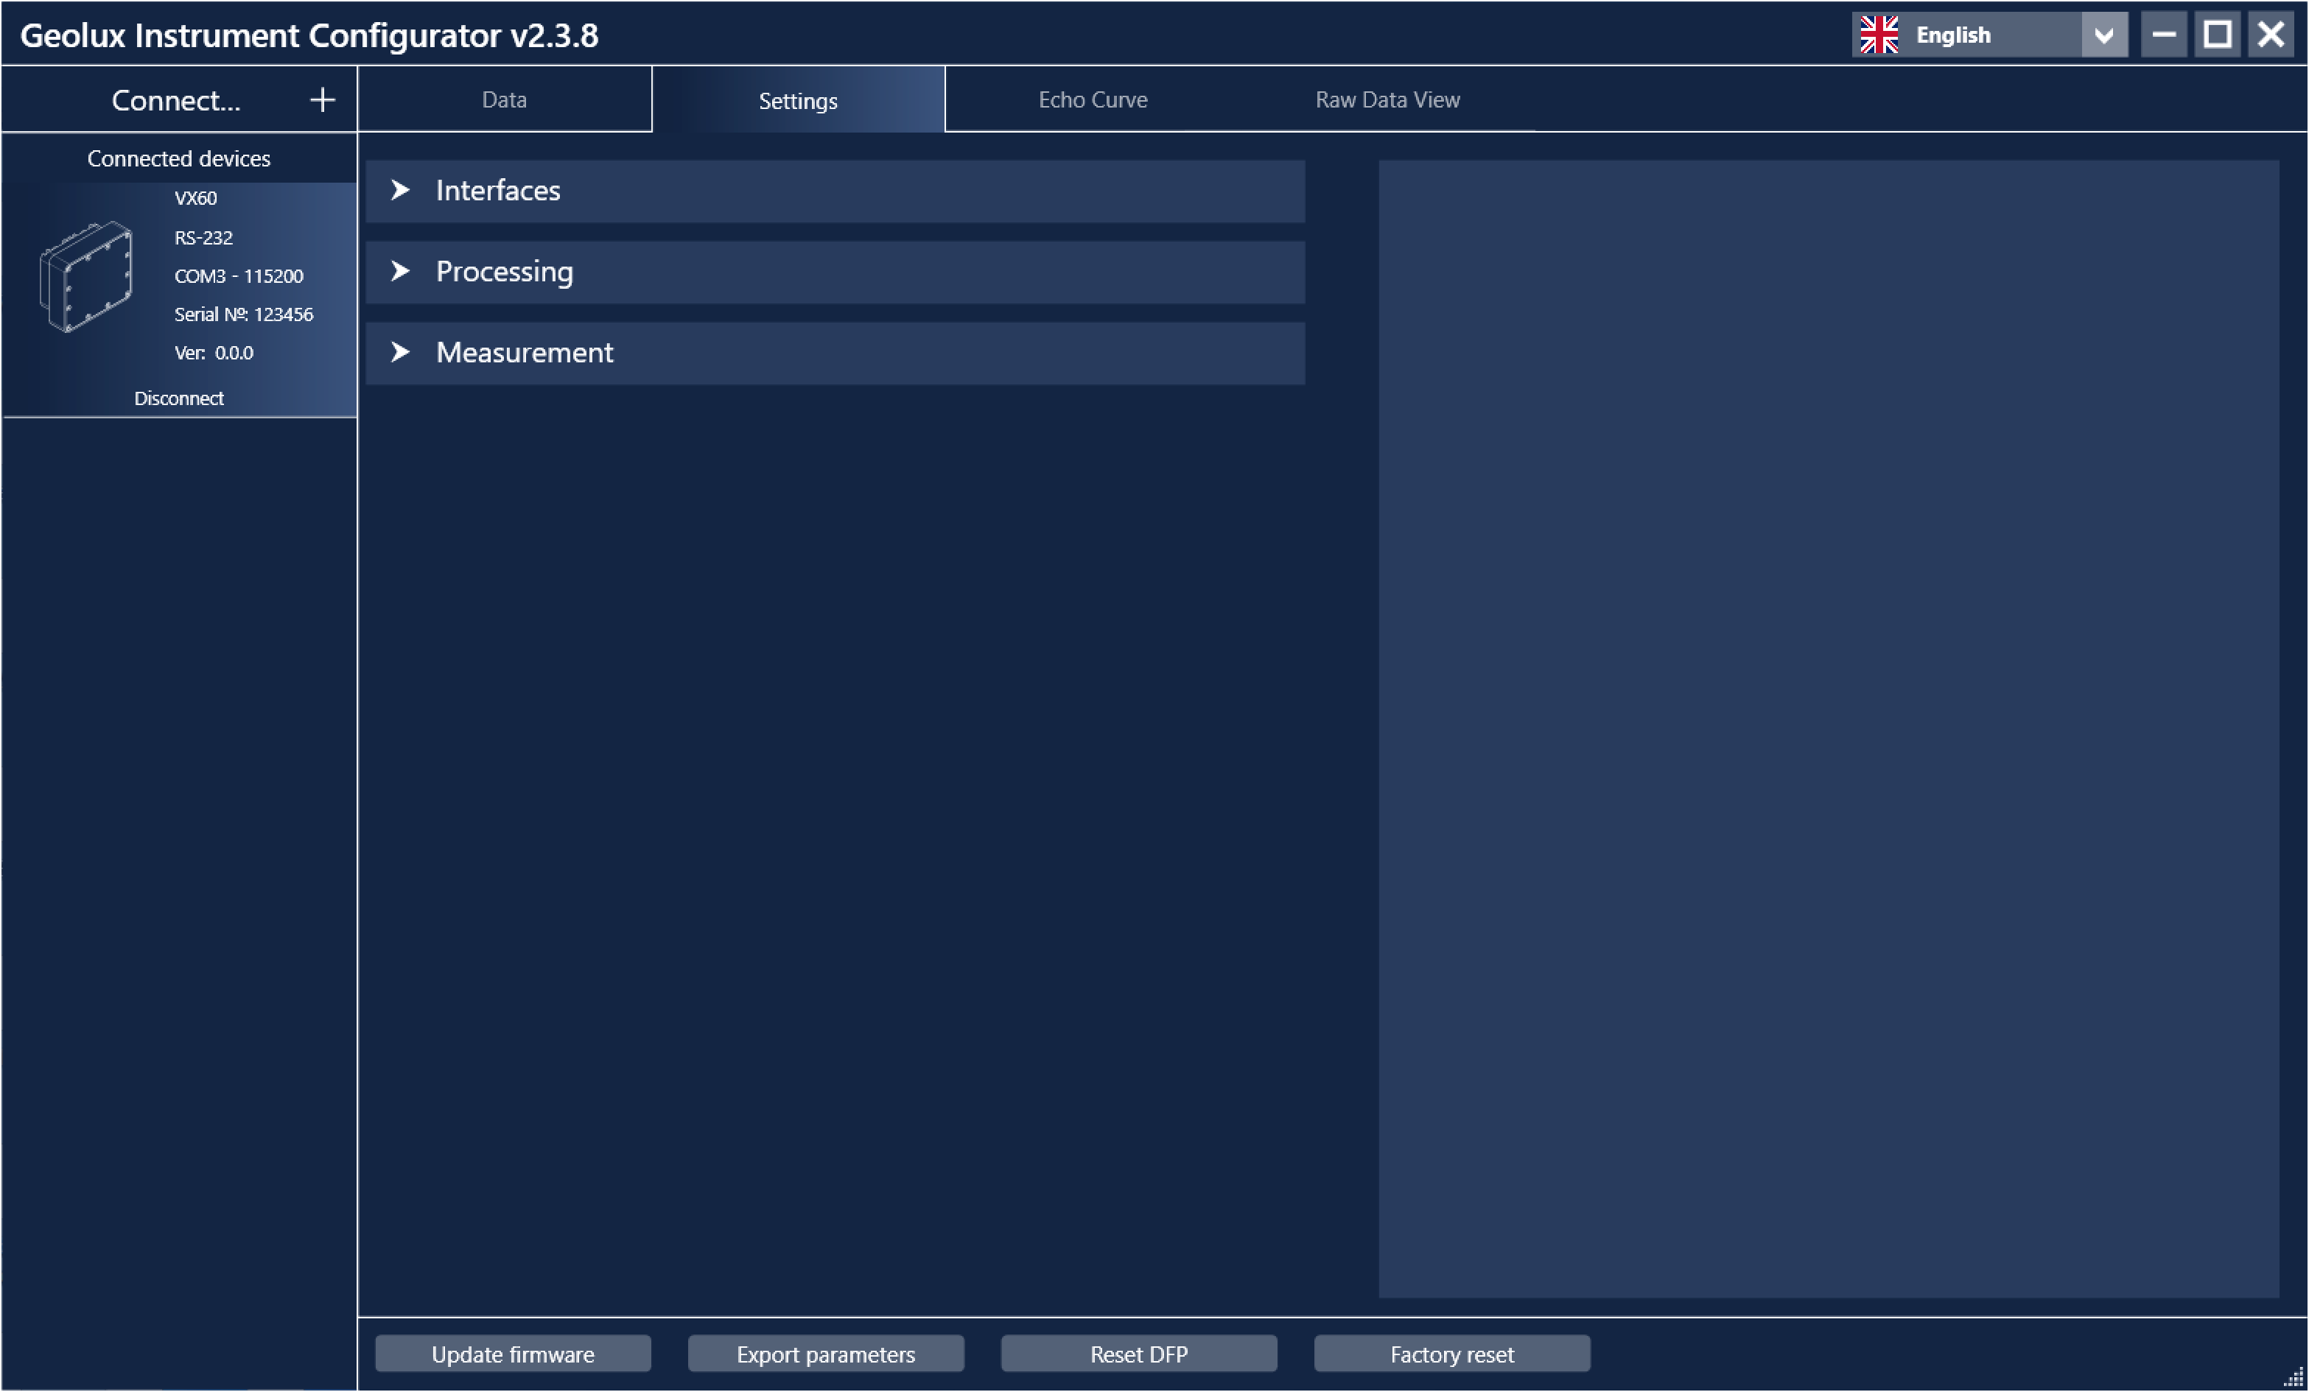
Task: Open the Raw Data View tab
Action: (1387, 100)
